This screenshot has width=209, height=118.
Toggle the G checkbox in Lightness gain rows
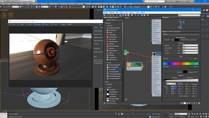click(166, 91)
